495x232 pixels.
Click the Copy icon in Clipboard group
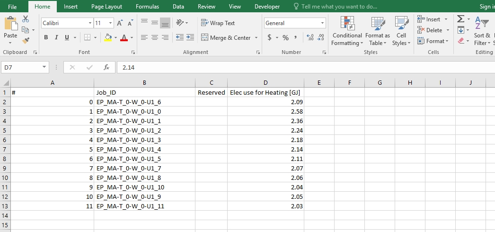pyautogui.click(x=26, y=30)
